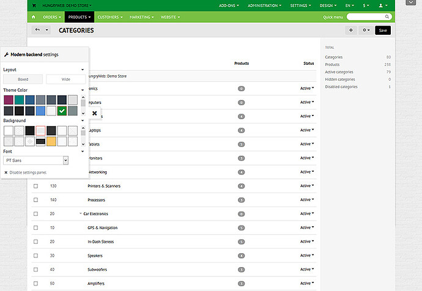
Task: Open the Networking category link
Action: point(97,172)
